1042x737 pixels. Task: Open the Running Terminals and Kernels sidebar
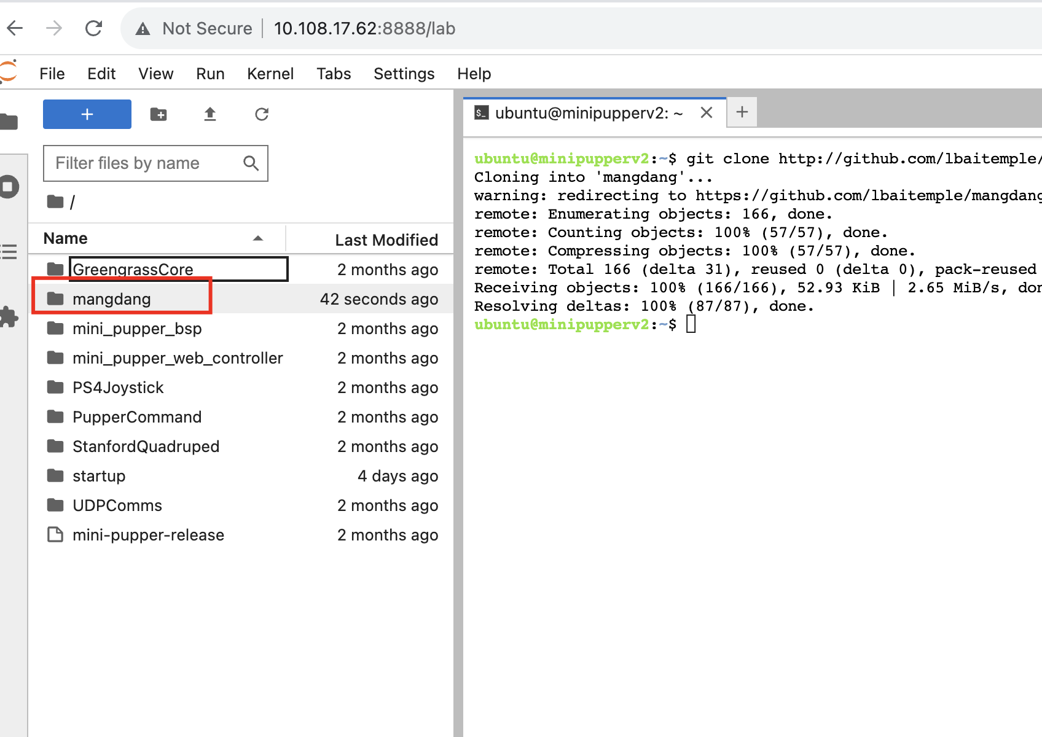pos(9,187)
